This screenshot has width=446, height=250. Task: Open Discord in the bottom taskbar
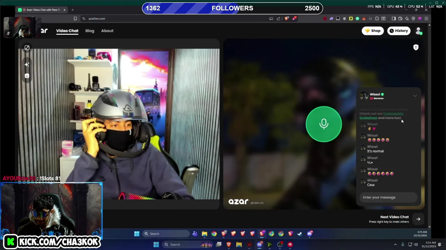[259, 244]
